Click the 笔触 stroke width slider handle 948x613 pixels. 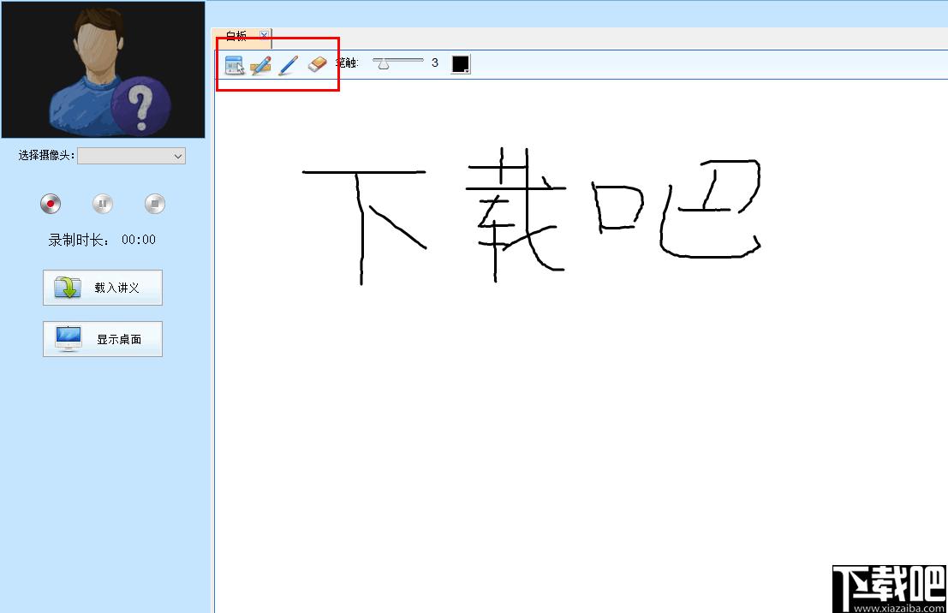(x=383, y=63)
